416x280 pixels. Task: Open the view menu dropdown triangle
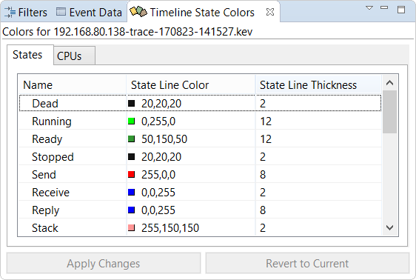pyautogui.click(x=369, y=8)
